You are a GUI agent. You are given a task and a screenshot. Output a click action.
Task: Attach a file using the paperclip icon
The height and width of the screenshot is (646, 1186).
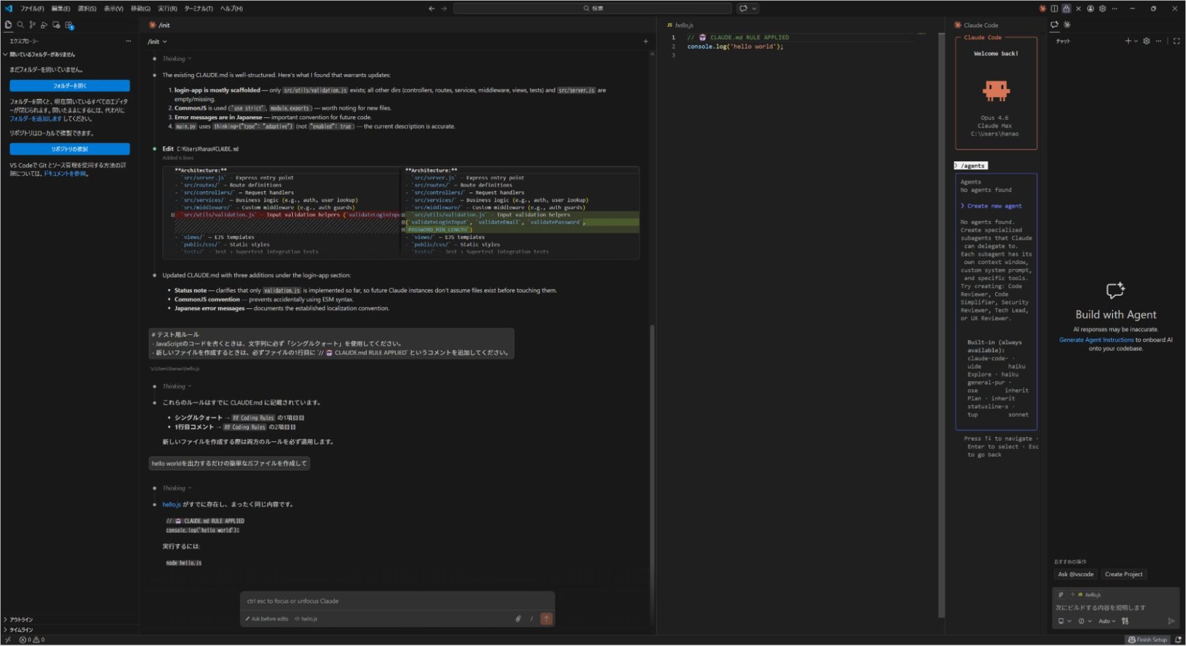[x=518, y=618]
